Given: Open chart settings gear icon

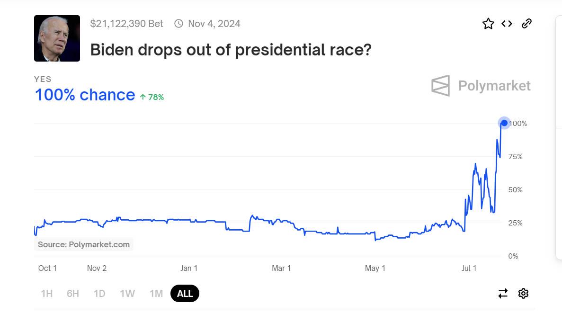Looking at the screenshot, I should [523, 294].
